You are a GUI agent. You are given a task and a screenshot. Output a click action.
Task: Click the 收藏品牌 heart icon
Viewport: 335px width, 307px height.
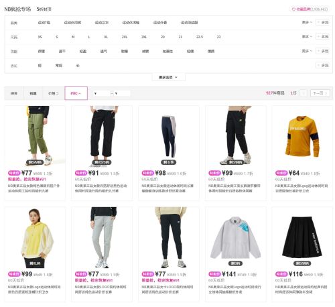[293, 9]
